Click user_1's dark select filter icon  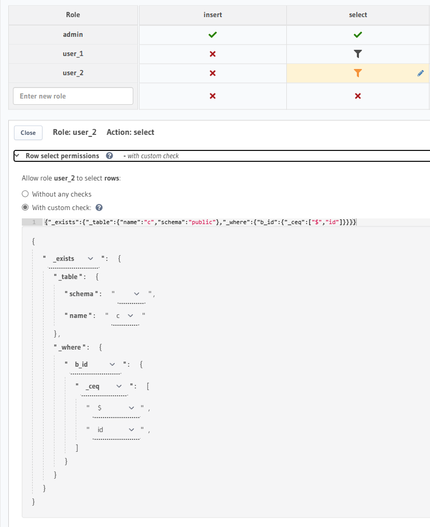pos(357,53)
